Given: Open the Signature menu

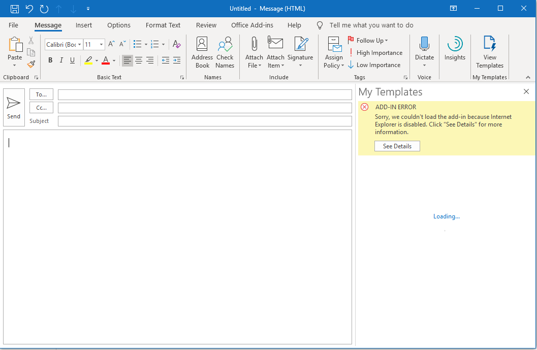Looking at the screenshot, I should 300,52.
